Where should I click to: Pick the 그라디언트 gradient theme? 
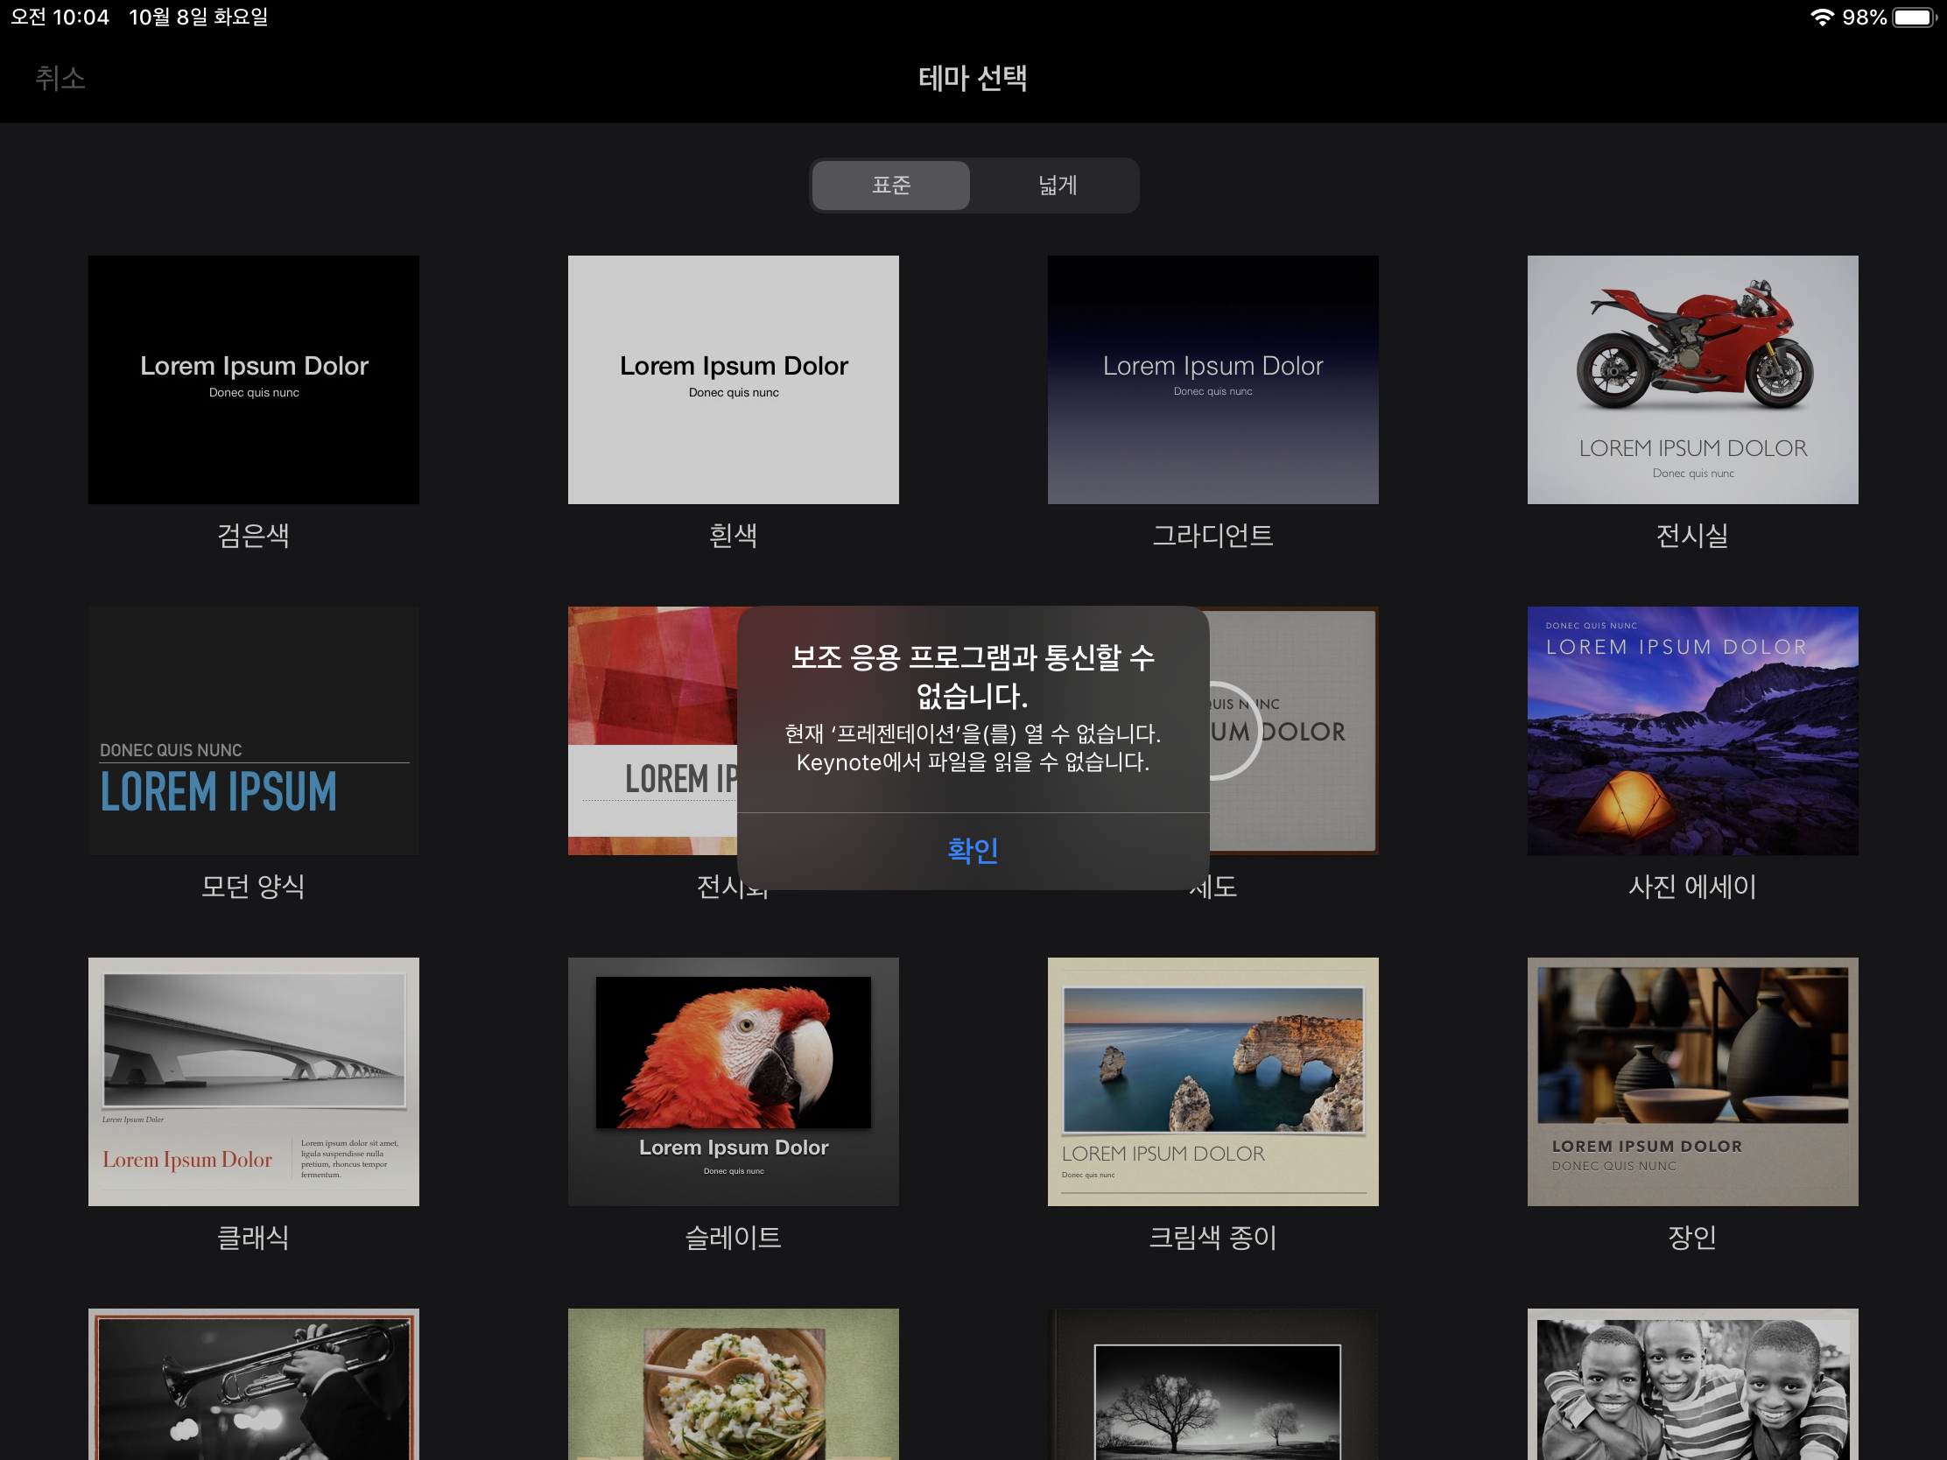1212,379
